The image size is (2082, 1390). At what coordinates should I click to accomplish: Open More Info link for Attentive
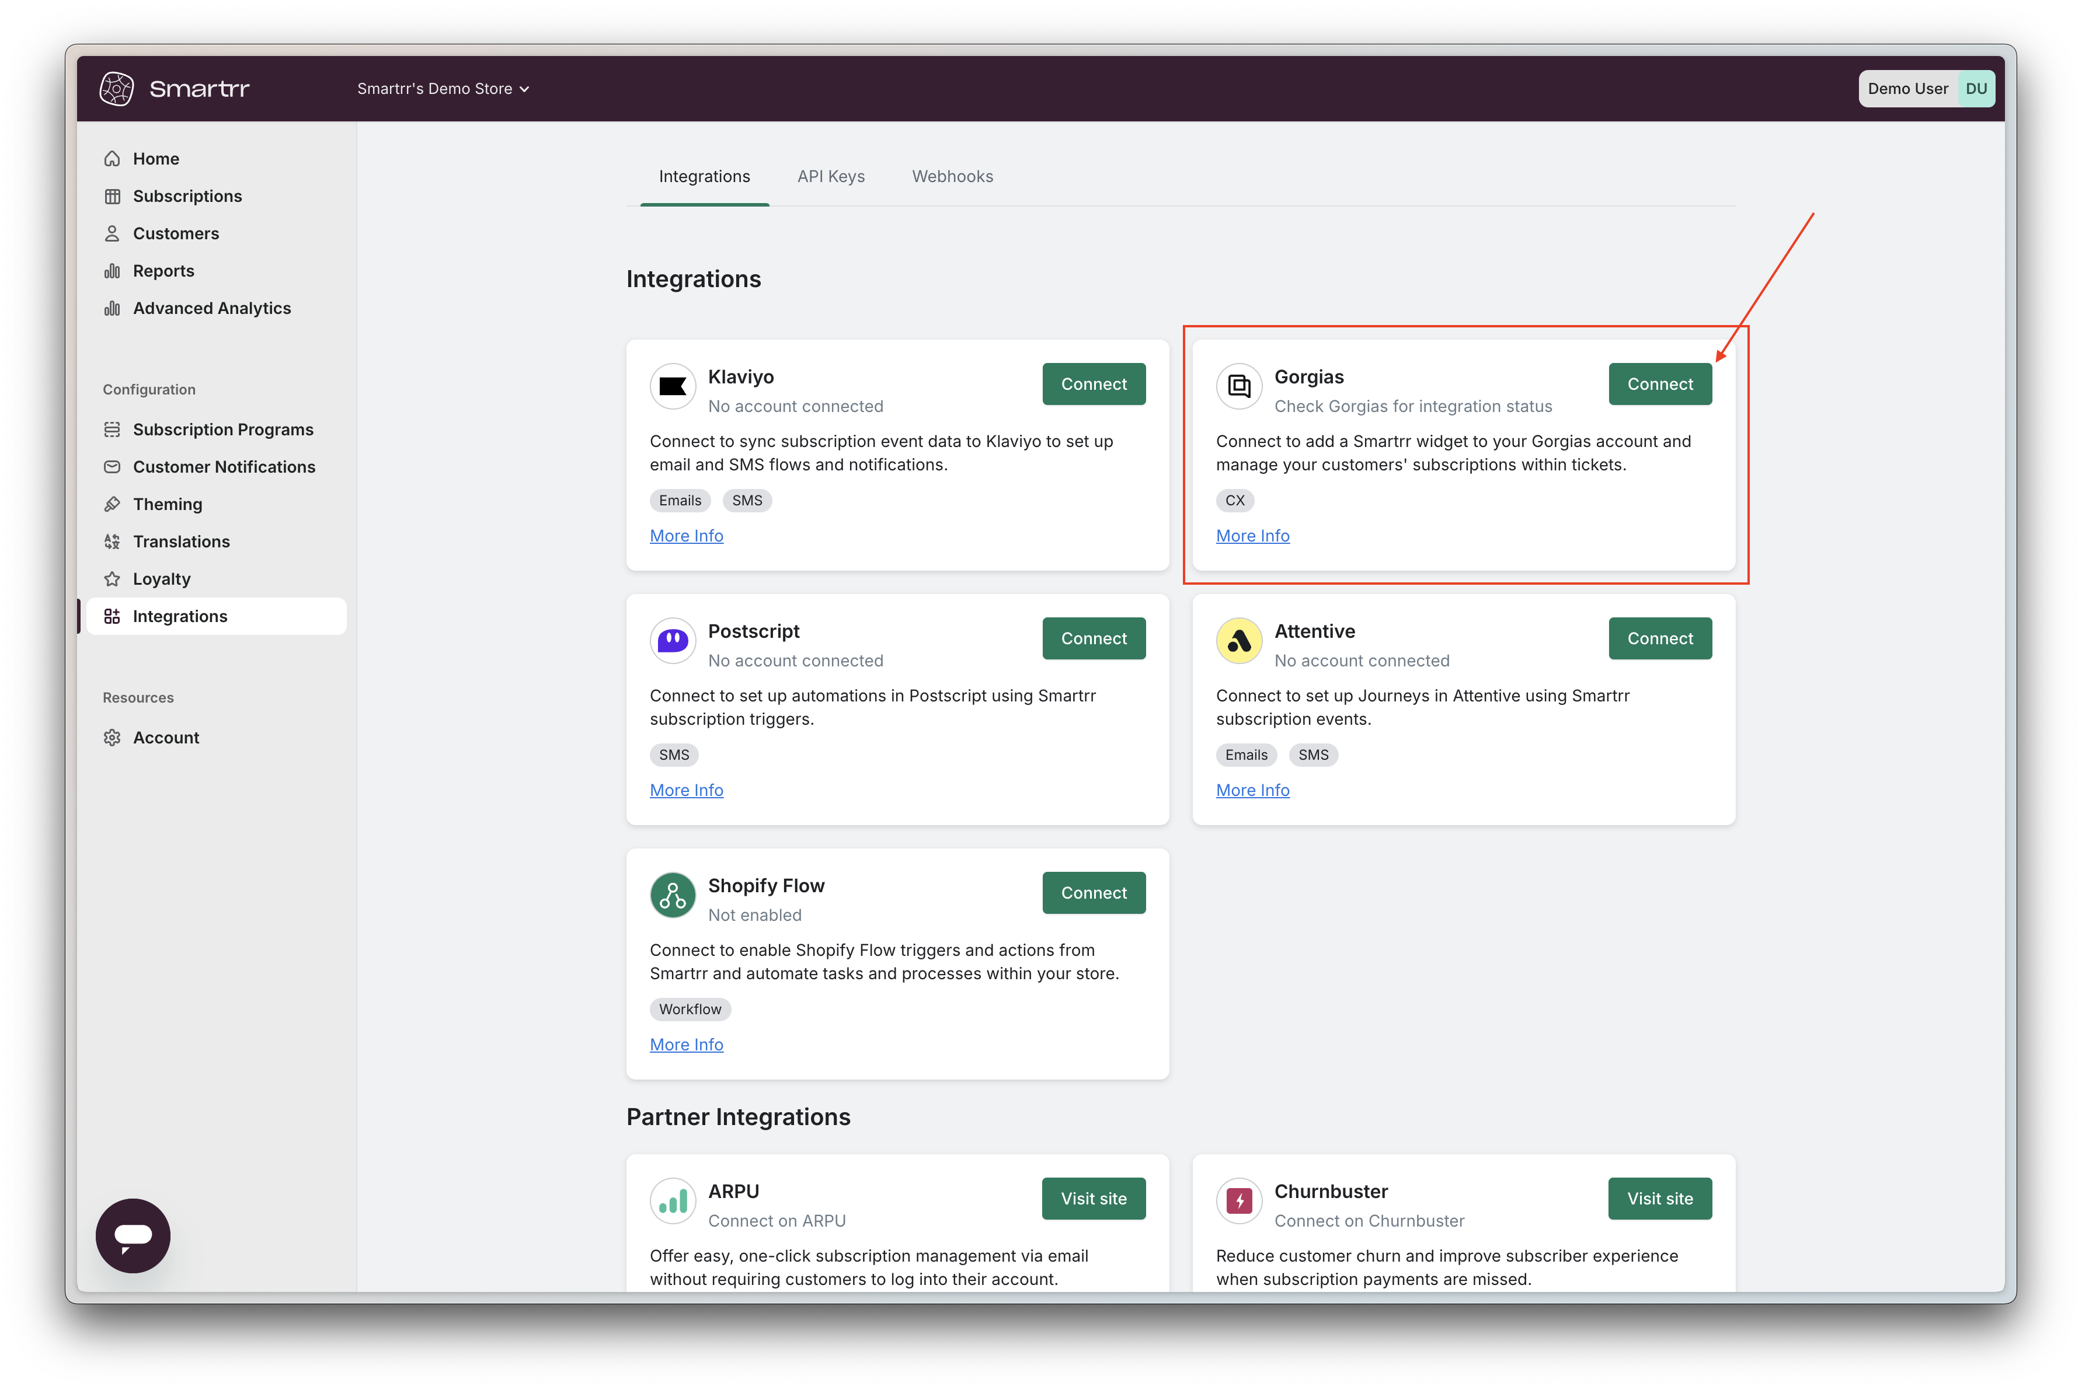[1252, 790]
